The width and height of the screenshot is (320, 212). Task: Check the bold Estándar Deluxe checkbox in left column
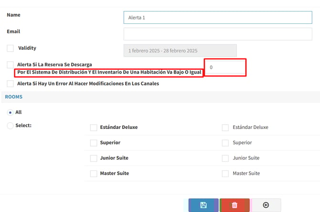click(x=94, y=127)
